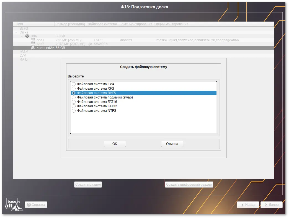Select the NTFS filesystem radio button
The width and height of the screenshot is (289, 218).
pyautogui.click(x=74, y=111)
